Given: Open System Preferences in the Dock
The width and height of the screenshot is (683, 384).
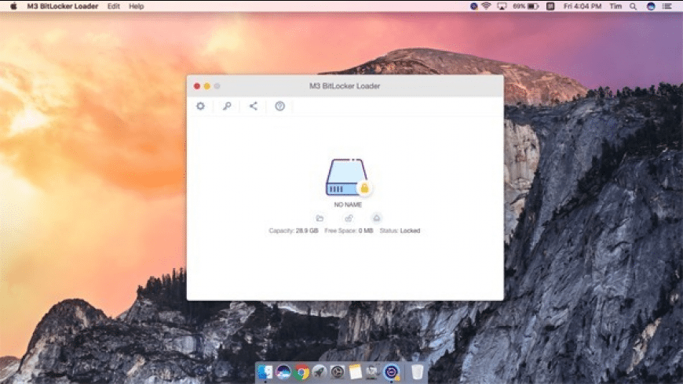Looking at the screenshot, I should pos(337,372).
